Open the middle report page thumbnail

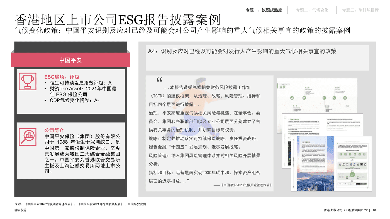coord(323,125)
